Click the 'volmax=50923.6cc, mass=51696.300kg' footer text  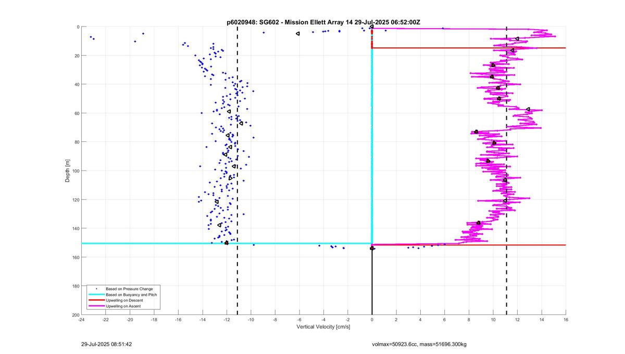point(419,344)
